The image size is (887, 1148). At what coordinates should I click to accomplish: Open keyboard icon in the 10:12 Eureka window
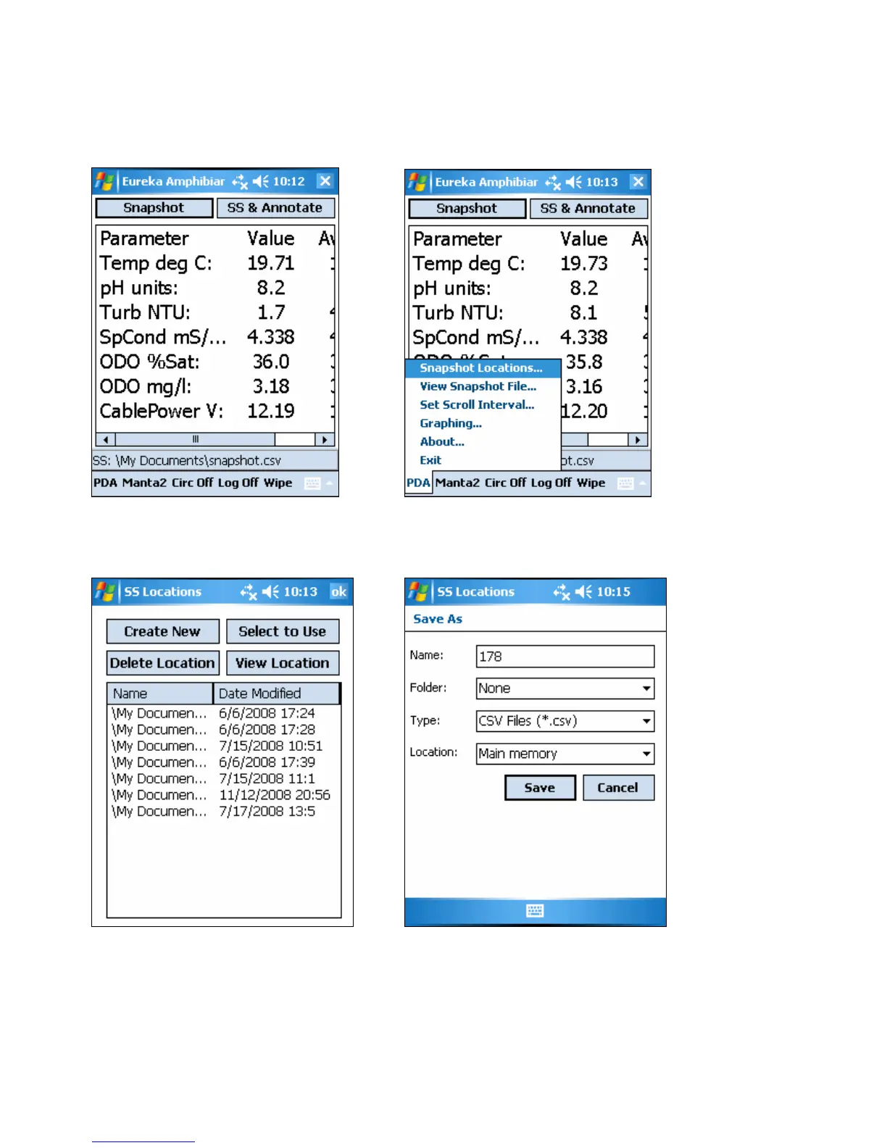[x=313, y=483]
